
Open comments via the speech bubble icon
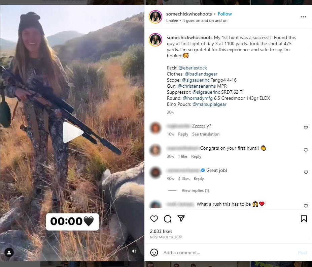[x=168, y=219]
